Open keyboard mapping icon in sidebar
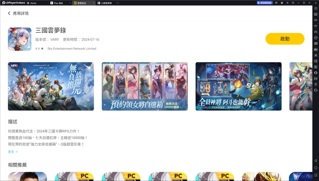 316,14
